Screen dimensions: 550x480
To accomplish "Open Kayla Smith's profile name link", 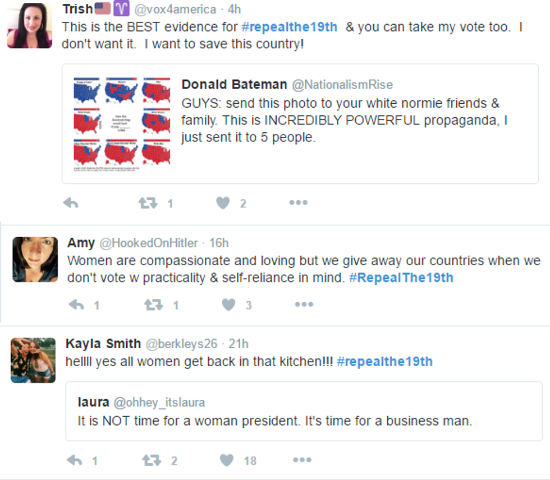I will [103, 344].
